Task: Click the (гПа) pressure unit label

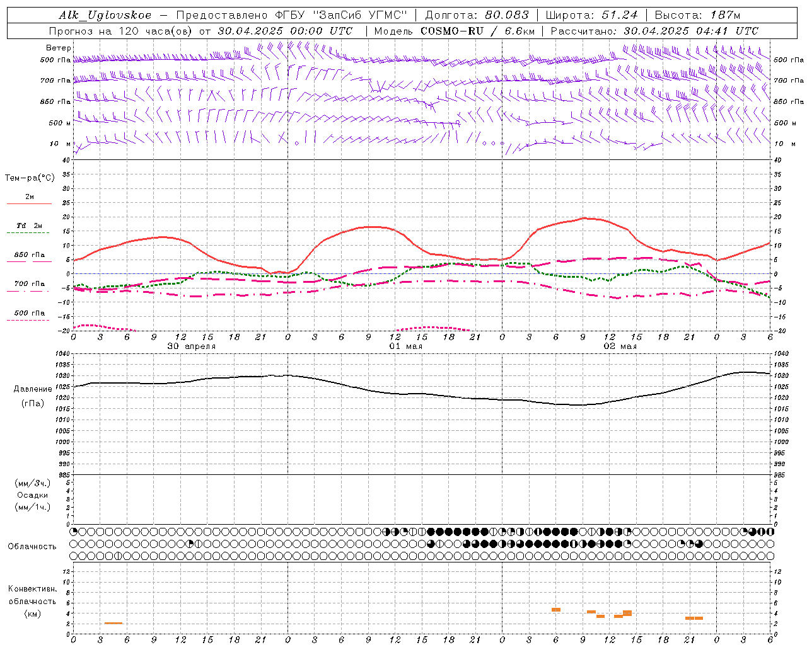Action: (x=33, y=403)
